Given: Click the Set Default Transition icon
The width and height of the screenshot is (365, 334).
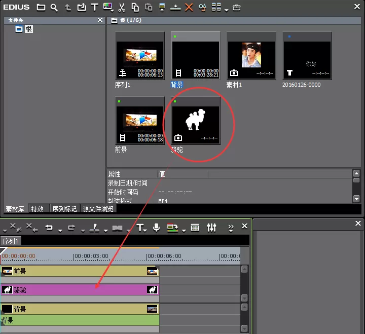Looking at the screenshot, I should pos(117,228).
